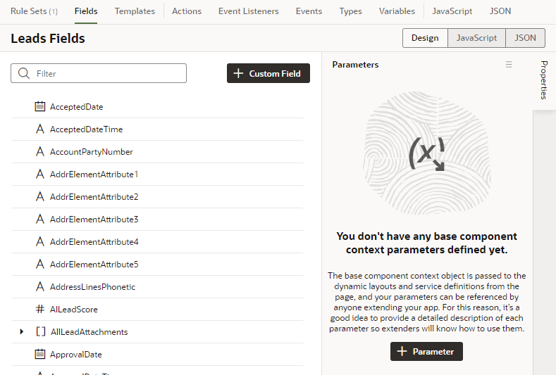Switch to the Events tab
Screen dimensions: 556x375
point(309,11)
